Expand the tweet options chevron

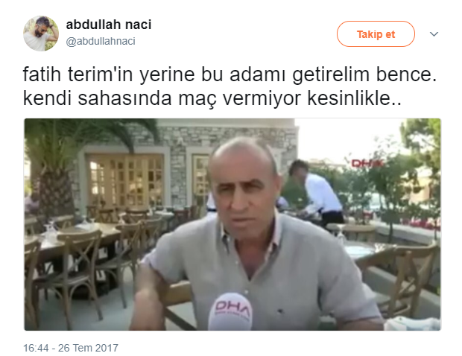tap(434, 34)
